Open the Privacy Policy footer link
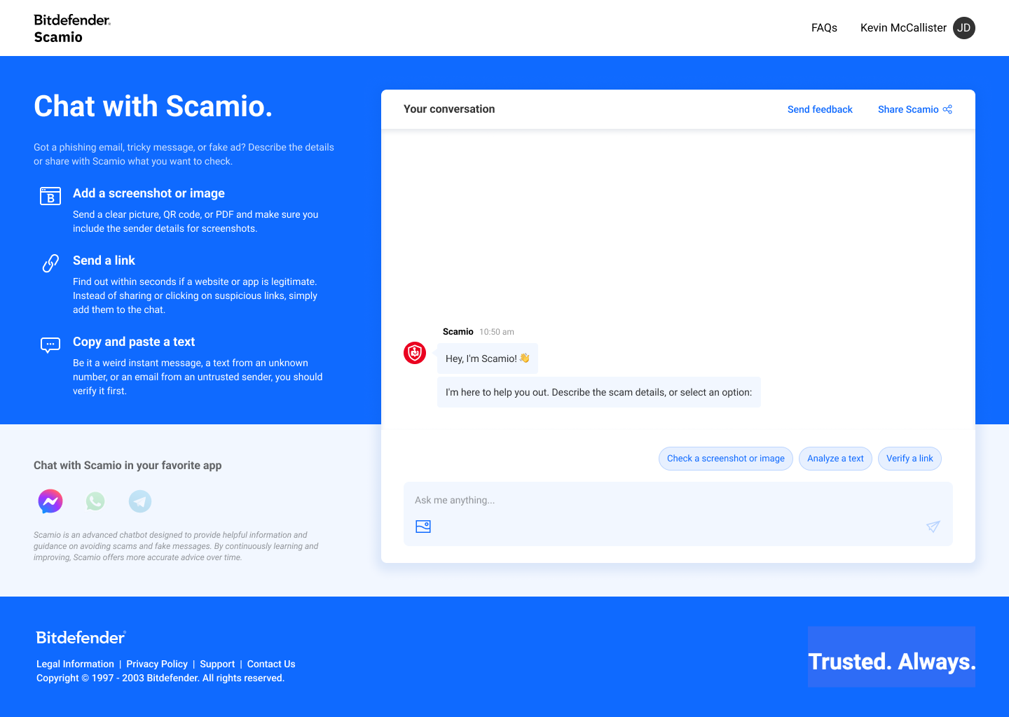The width and height of the screenshot is (1009, 717). 157,664
